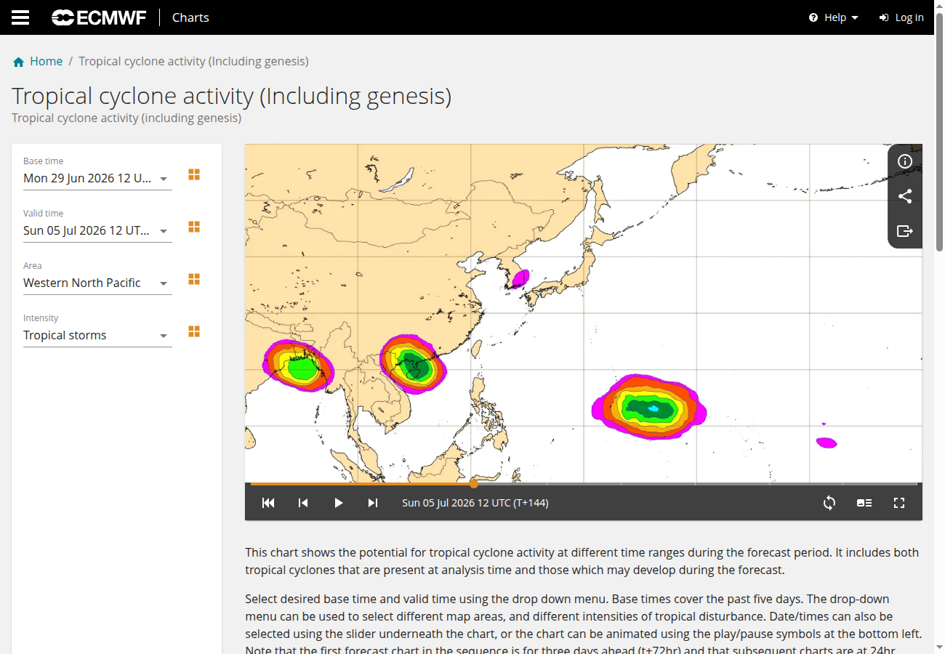This screenshot has width=945, height=654.
Task: Step forward one forecast frame
Action: click(373, 503)
